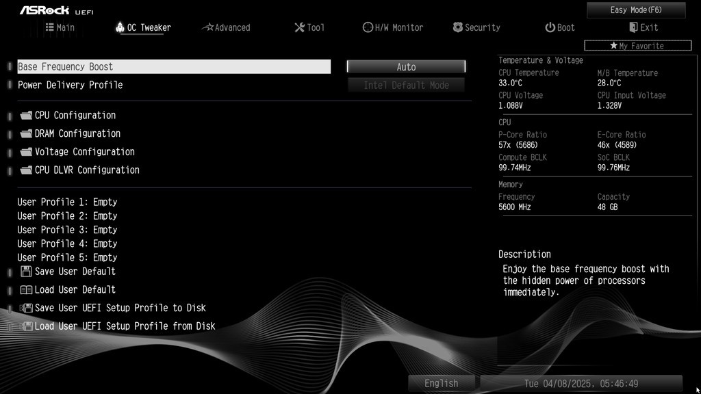The image size is (701, 394).
Task: Click the OC Tweaker flame icon
Action: click(120, 27)
